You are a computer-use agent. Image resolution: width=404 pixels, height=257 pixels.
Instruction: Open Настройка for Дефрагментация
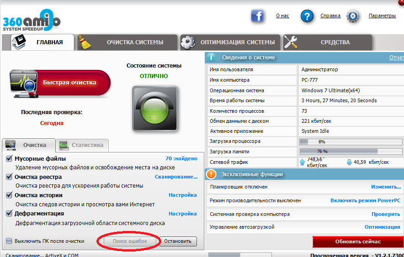(183, 214)
